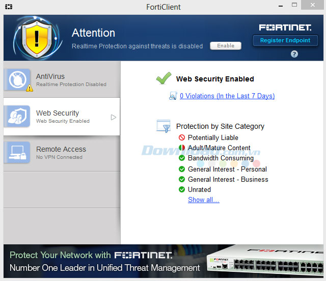The width and height of the screenshot is (326, 281).
Task: Maximize the FortiClient window
Action: click(x=294, y=5)
